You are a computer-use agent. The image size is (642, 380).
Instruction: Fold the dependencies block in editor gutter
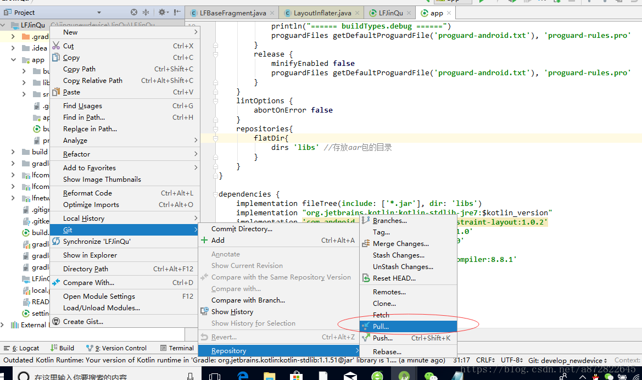215,194
